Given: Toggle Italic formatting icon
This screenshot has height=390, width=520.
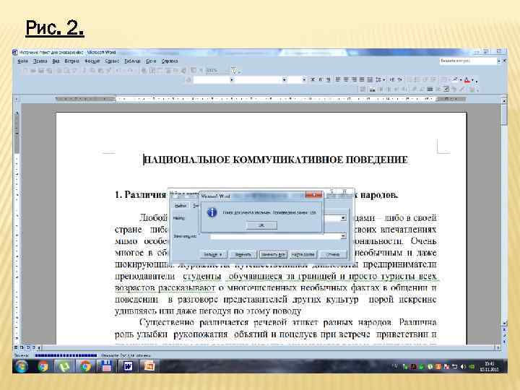Looking at the screenshot, I should pos(321,79).
